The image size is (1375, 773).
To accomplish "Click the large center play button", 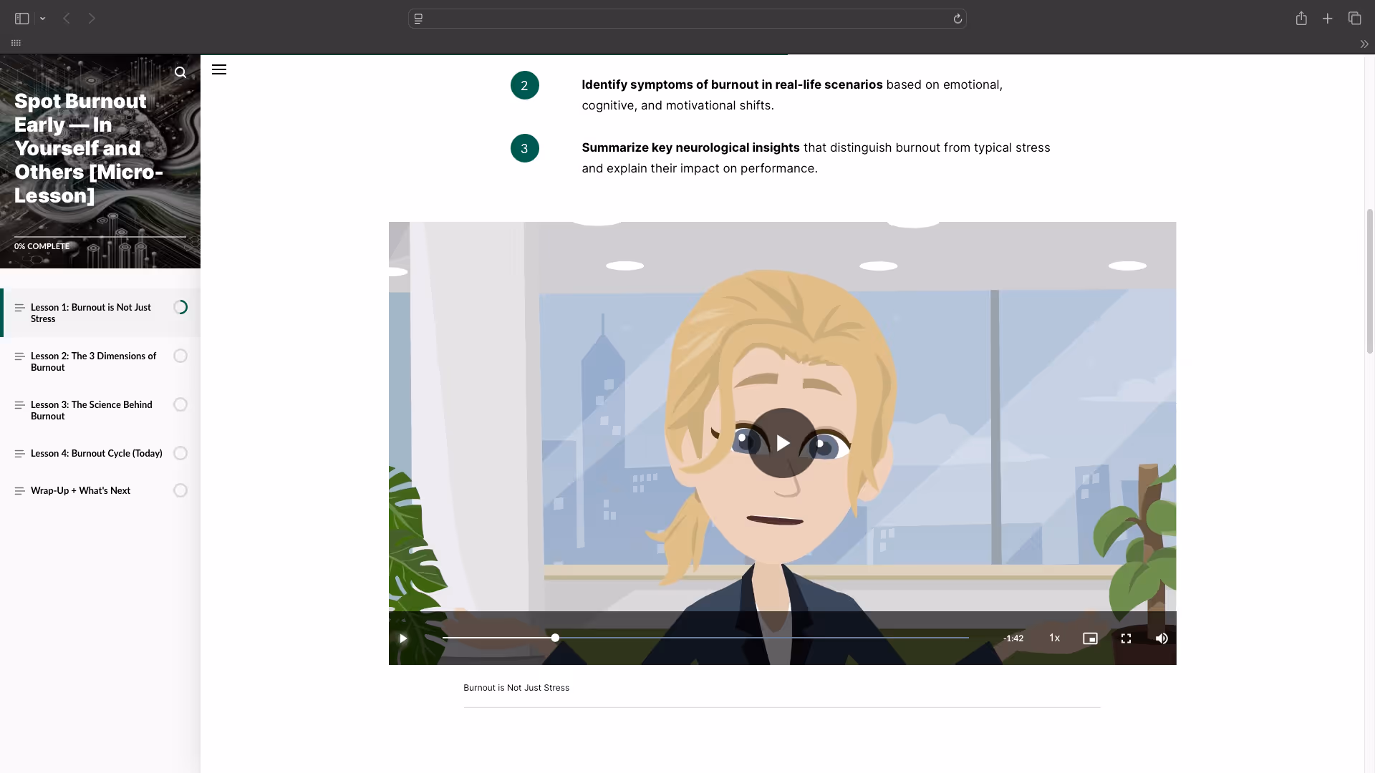I will [x=782, y=443].
